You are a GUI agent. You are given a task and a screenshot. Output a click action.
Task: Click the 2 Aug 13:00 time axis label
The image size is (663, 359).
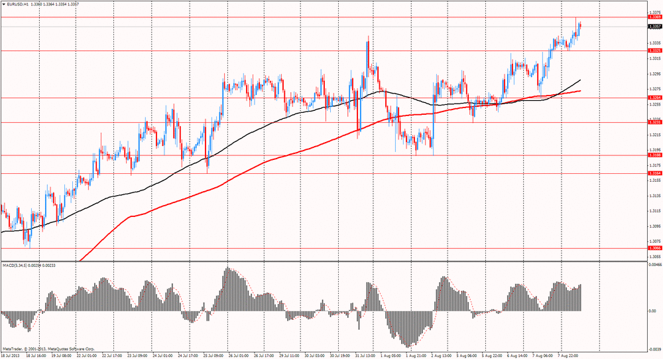click(x=442, y=356)
